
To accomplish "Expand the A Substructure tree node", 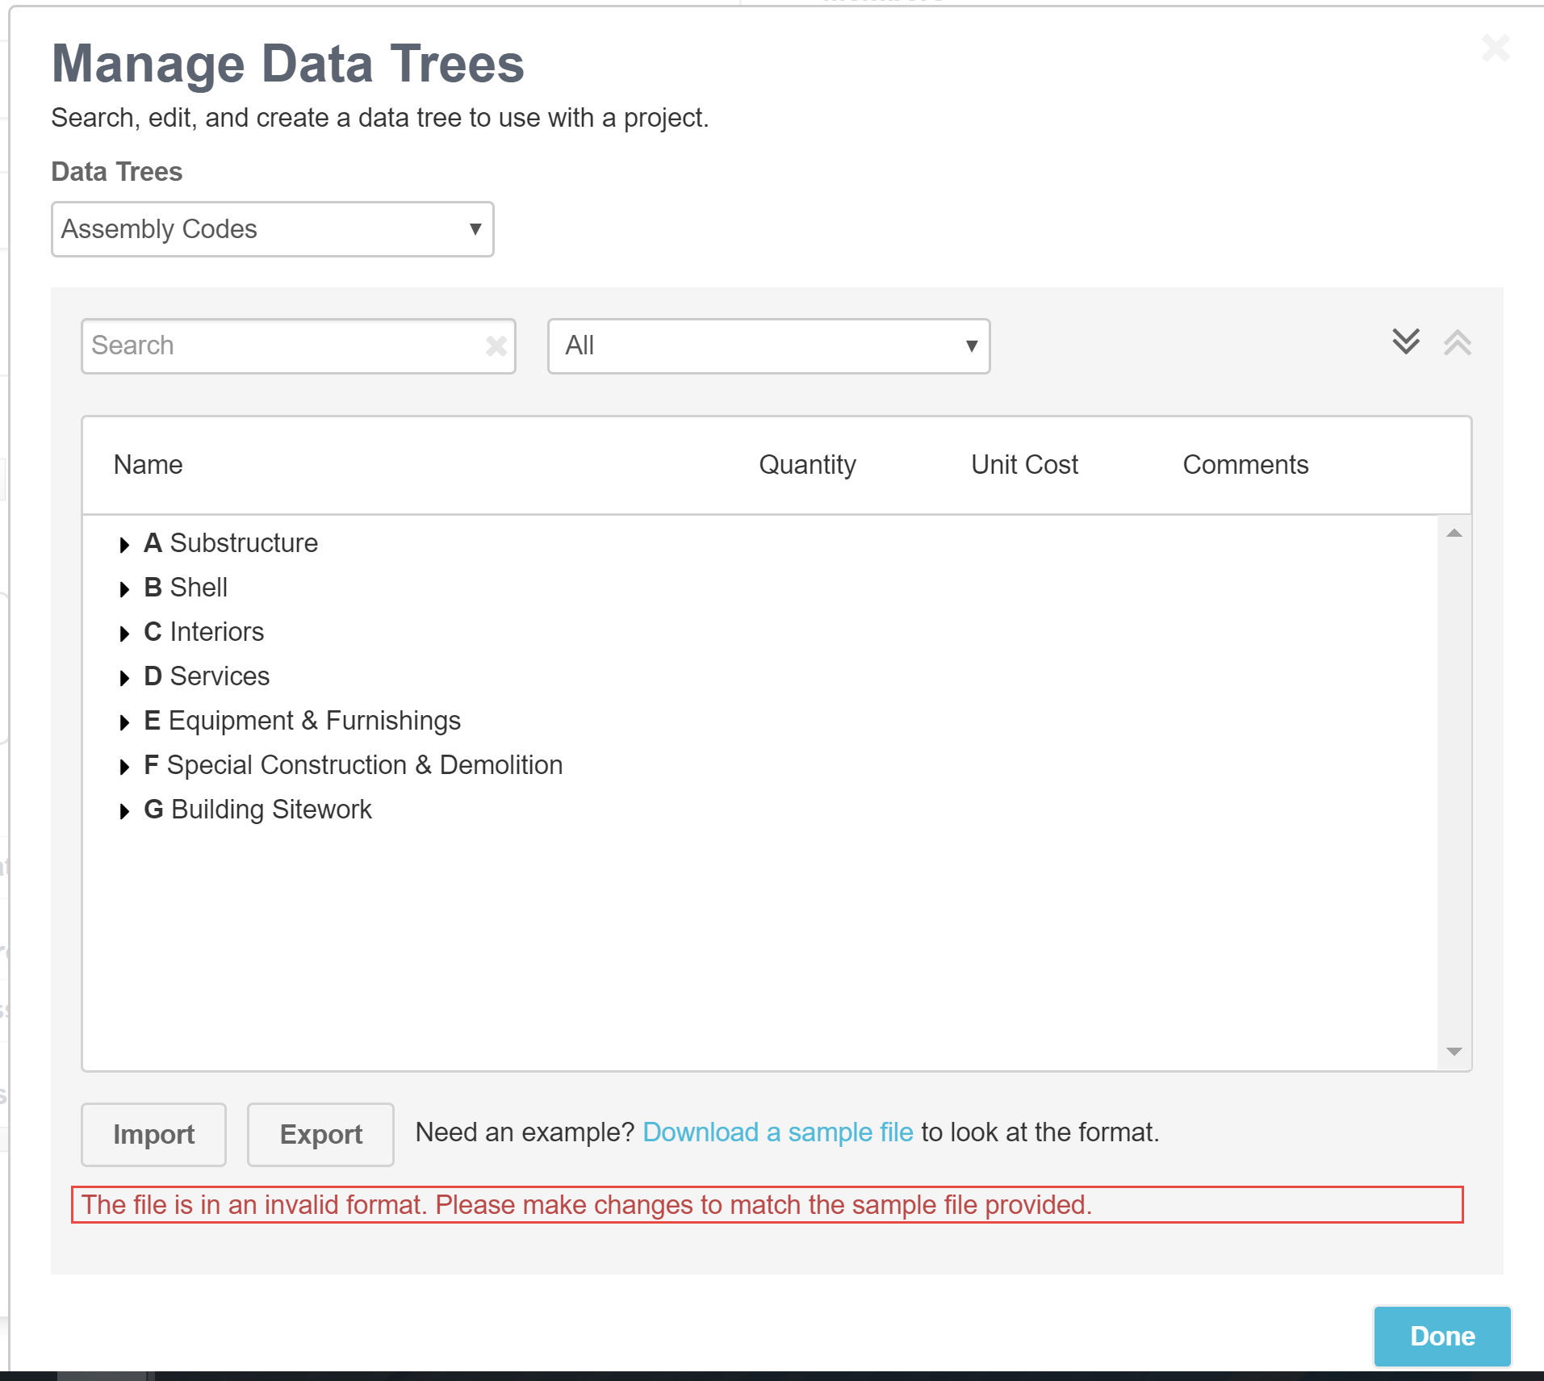I will 124,545.
